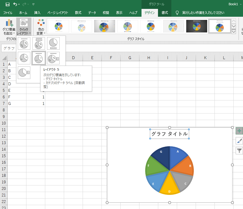243x209 pixels.
Task: Open the グラフ要素を追加 dropdown
Action: coord(9,27)
